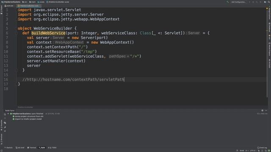Click the tool windows quick access corner icon

(x=1, y=151)
